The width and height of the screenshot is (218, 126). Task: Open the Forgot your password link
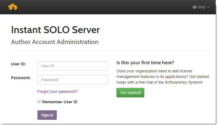(x=57, y=91)
